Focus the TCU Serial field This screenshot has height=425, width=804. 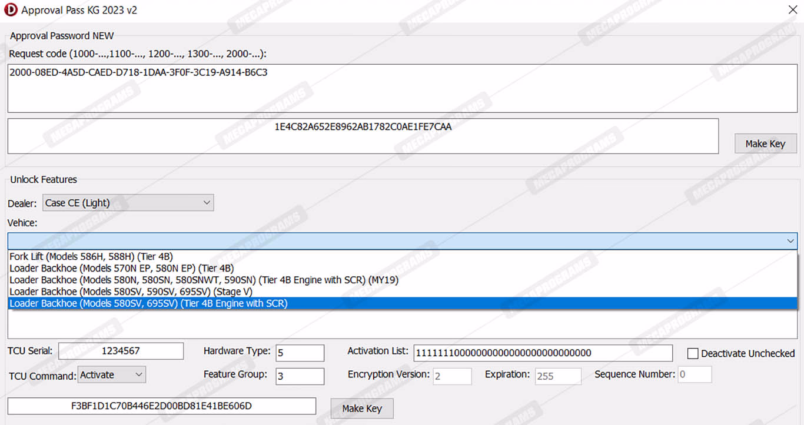pos(121,351)
